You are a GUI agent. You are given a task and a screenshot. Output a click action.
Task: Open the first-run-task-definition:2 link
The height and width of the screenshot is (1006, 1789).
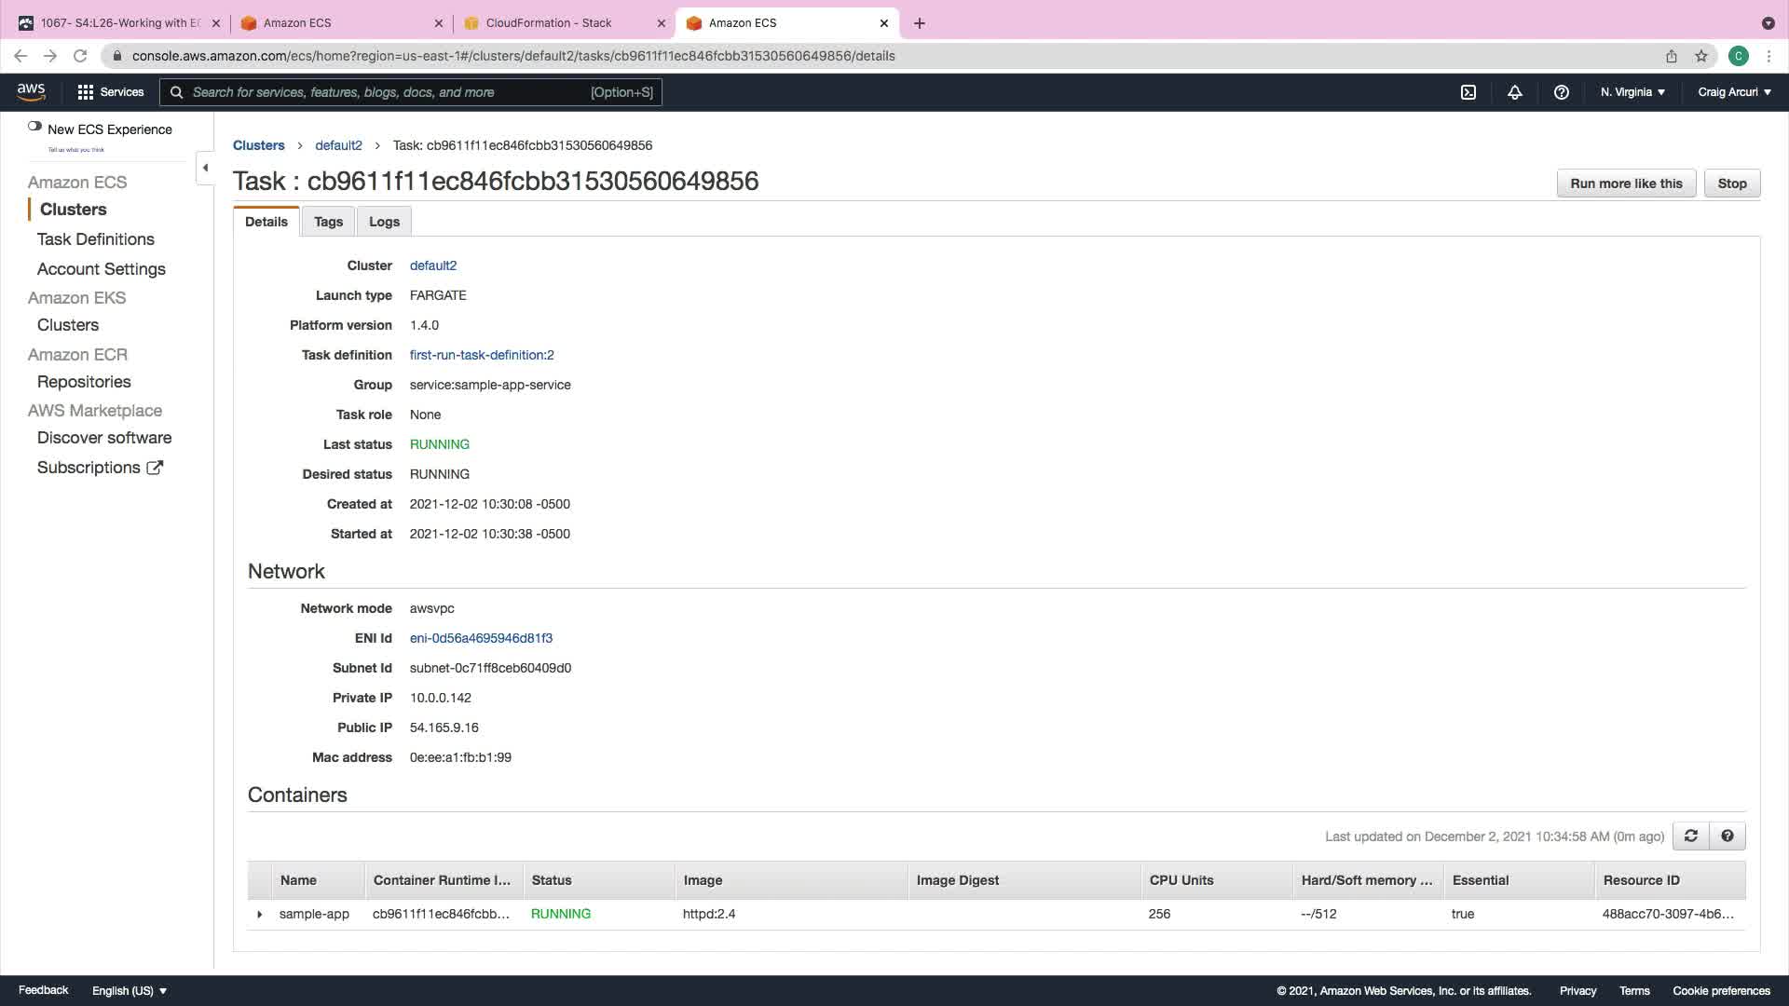[x=482, y=355]
